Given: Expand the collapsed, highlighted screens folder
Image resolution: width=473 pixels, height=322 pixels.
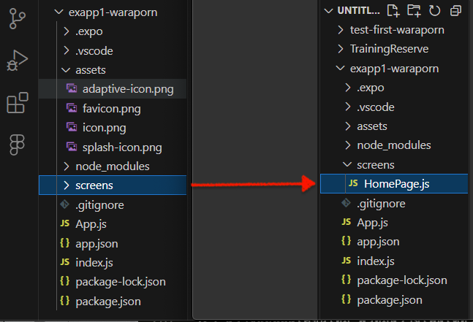Looking at the screenshot, I should (x=94, y=185).
